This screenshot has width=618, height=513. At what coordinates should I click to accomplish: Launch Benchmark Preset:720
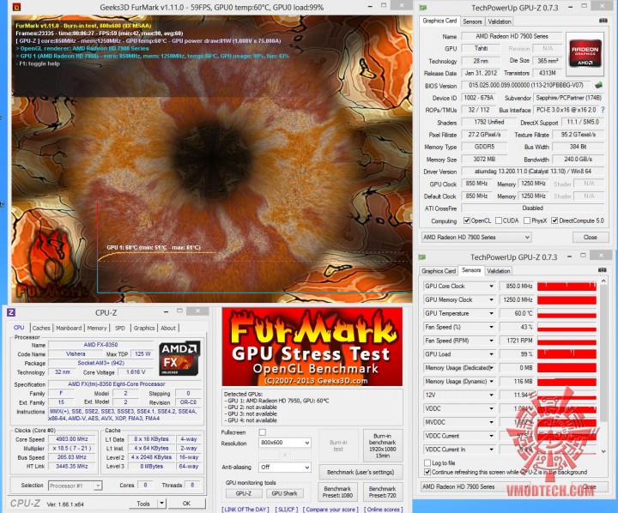pos(382,492)
